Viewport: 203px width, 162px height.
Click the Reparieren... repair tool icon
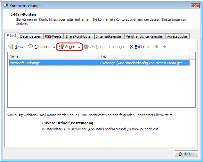click(31, 47)
